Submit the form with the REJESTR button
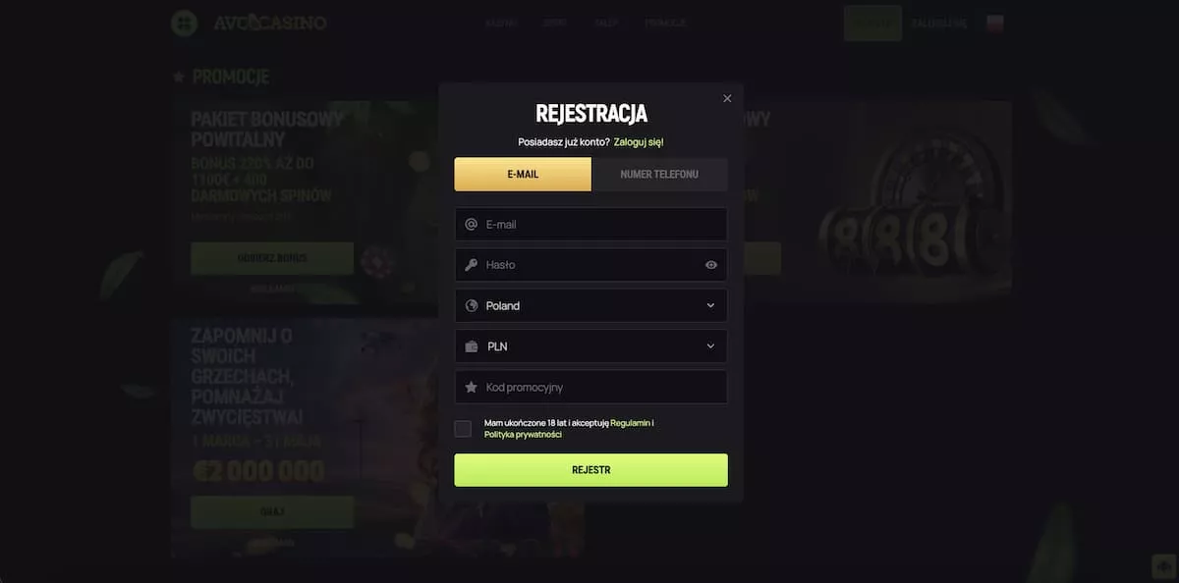 coord(590,470)
